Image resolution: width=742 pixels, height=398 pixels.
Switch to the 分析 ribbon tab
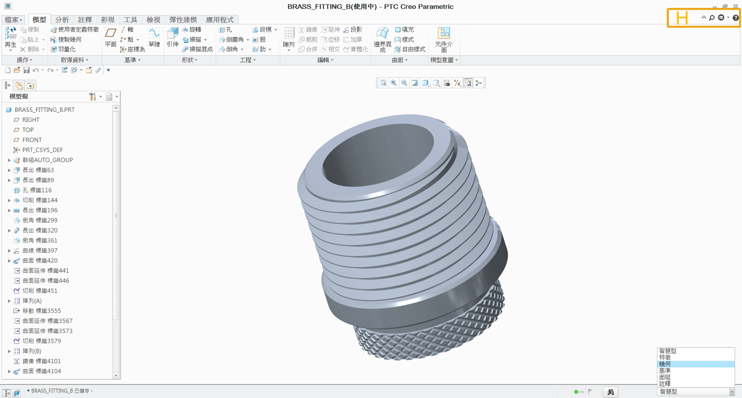point(62,20)
